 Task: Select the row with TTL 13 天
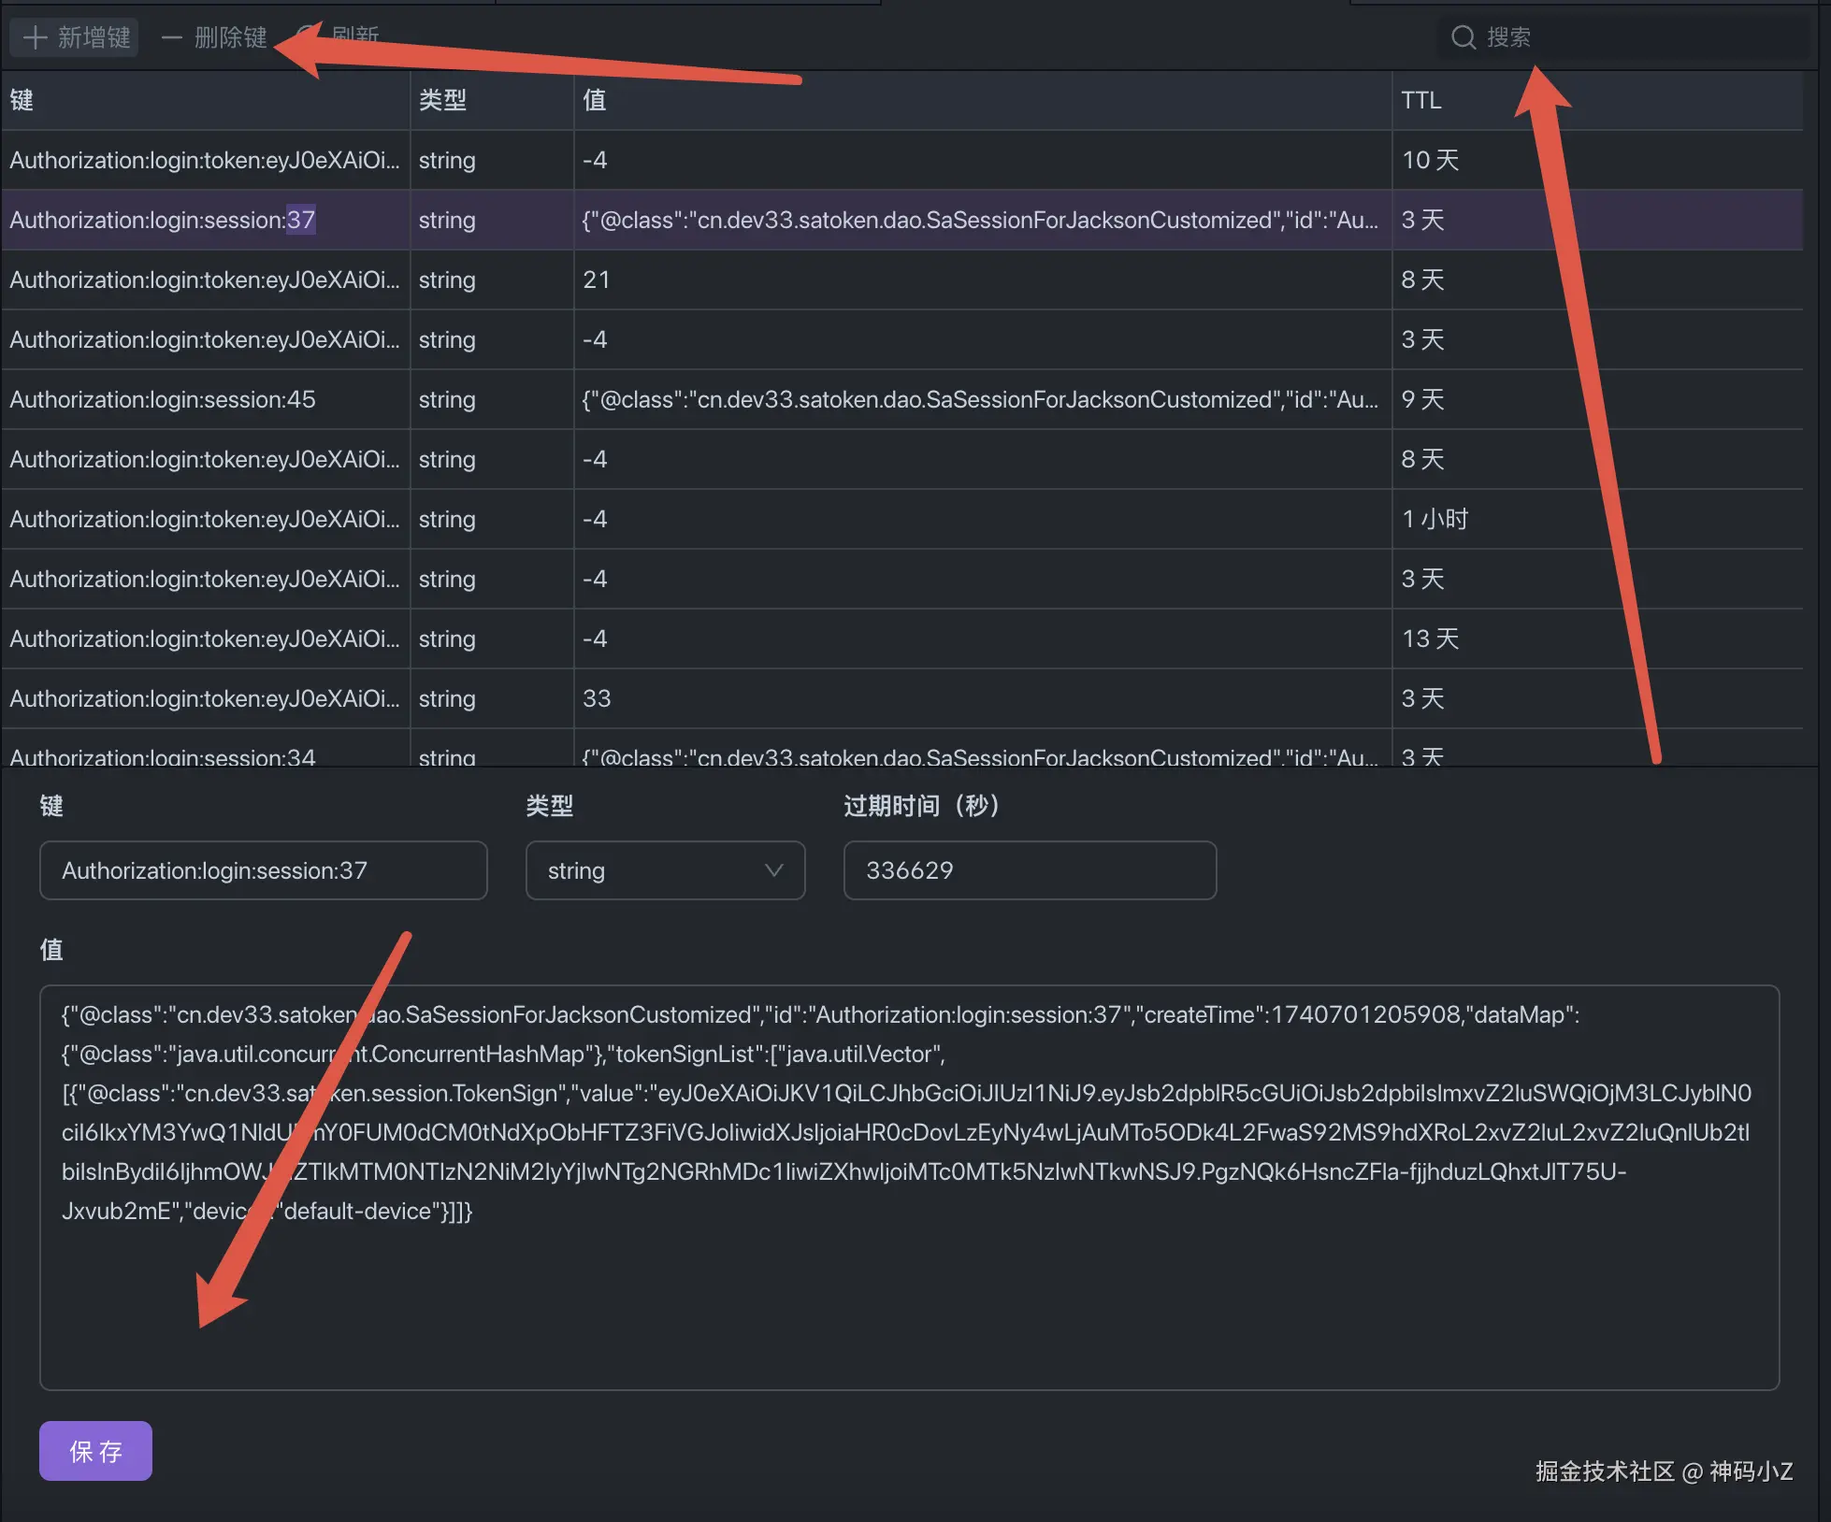click(1430, 639)
